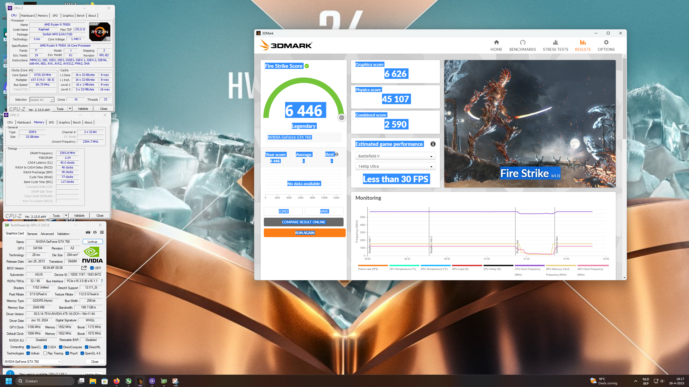Switch to CPU-Z via its taskbar icon

[x=152, y=381]
